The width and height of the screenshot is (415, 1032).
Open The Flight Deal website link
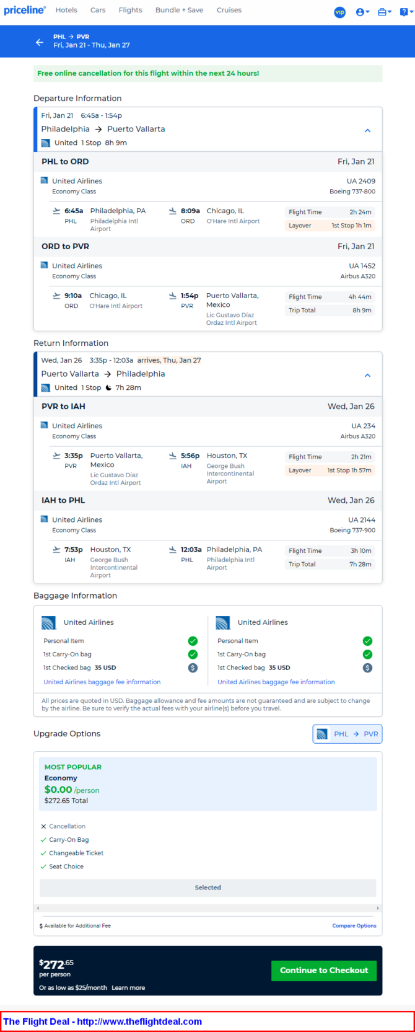[102, 1021]
